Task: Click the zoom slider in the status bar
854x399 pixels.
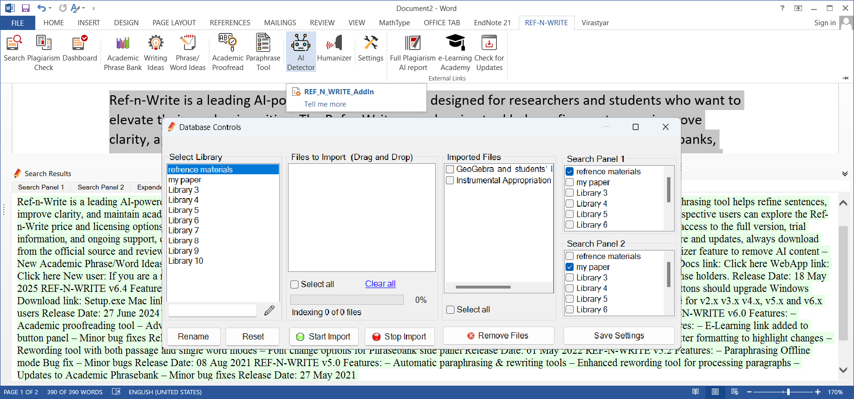Action: pos(788,392)
